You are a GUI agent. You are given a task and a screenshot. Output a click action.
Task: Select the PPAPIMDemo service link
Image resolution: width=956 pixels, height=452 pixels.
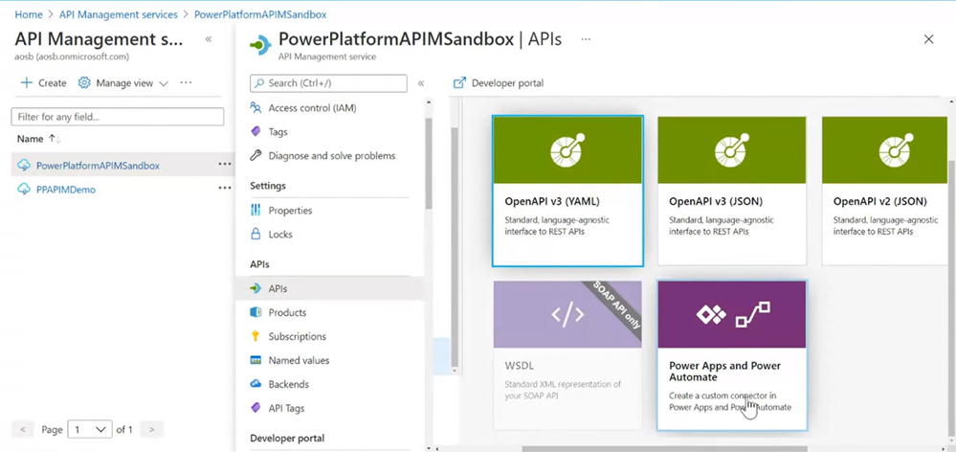click(66, 189)
